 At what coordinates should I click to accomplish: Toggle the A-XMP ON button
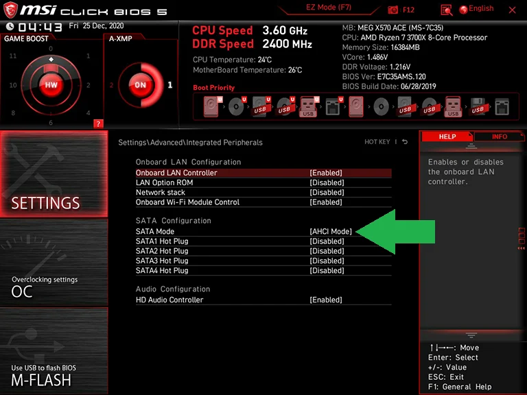[140, 85]
